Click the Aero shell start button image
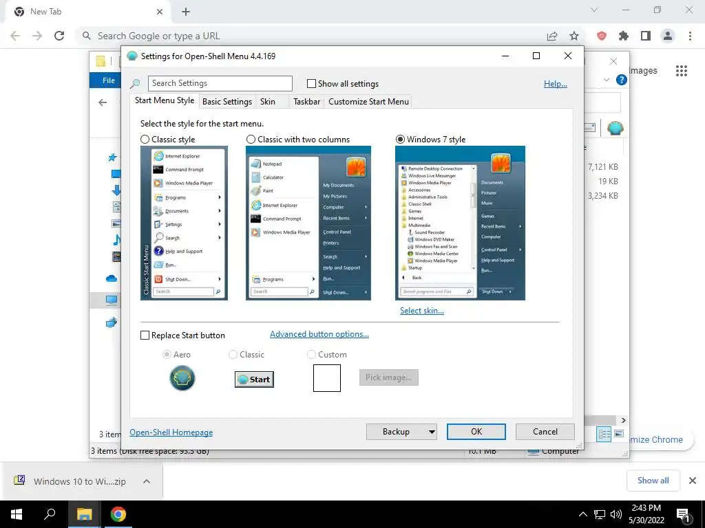The height and width of the screenshot is (528, 705). [182, 378]
